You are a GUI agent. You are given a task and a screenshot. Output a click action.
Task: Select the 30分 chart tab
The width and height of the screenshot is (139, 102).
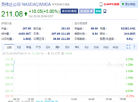[x=106, y=47]
